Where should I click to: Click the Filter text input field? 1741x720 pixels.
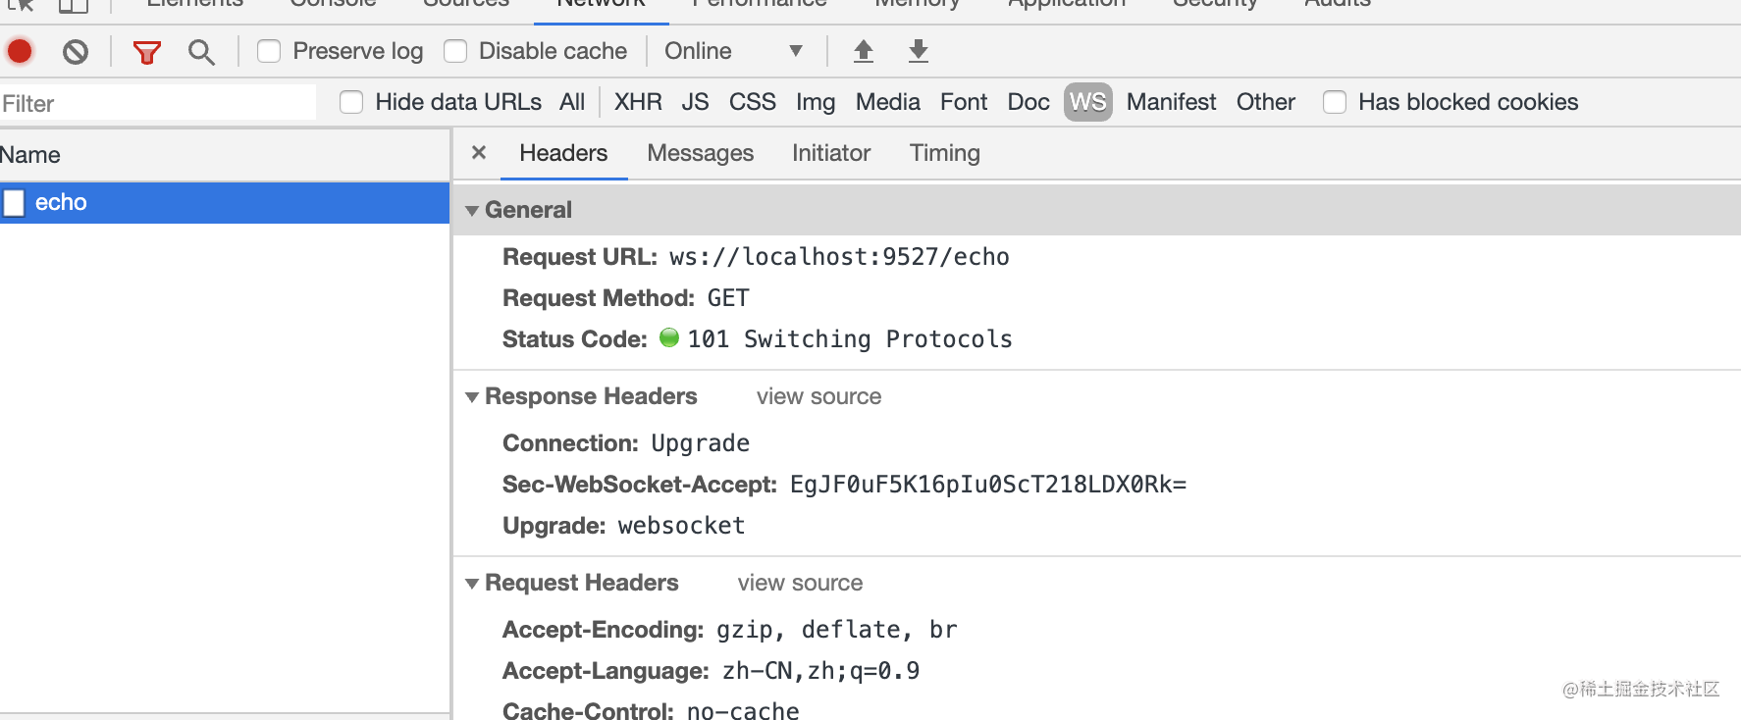click(x=157, y=103)
